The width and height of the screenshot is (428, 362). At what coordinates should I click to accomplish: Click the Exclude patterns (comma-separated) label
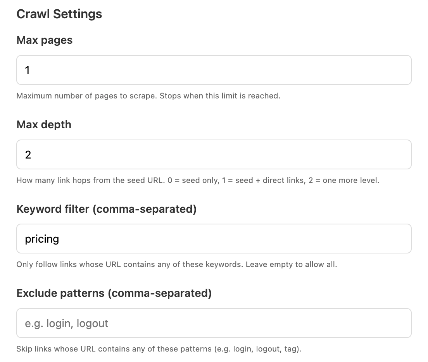(114, 293)
